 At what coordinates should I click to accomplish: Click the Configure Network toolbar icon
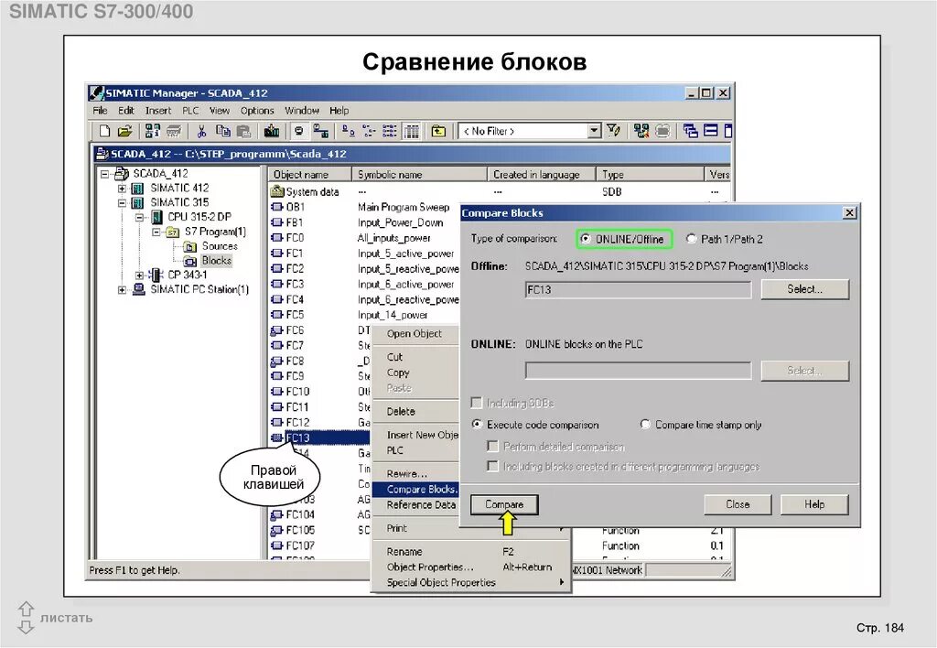pyautogui.click(x=641, y=130)
